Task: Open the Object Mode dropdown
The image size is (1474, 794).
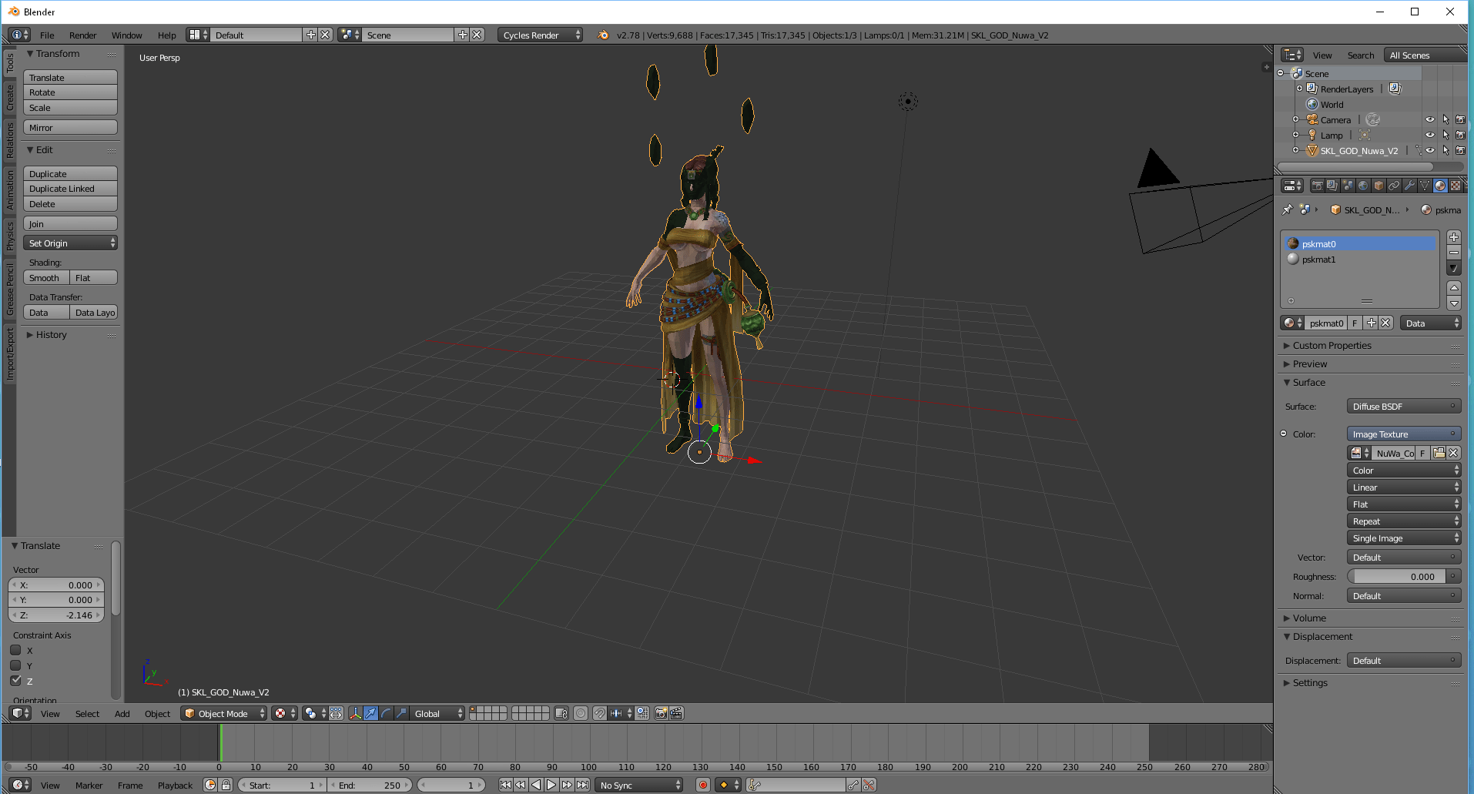Action: coord(223,713)
